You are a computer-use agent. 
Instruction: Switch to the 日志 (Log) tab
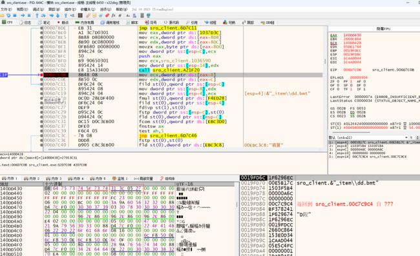point(25,23)
